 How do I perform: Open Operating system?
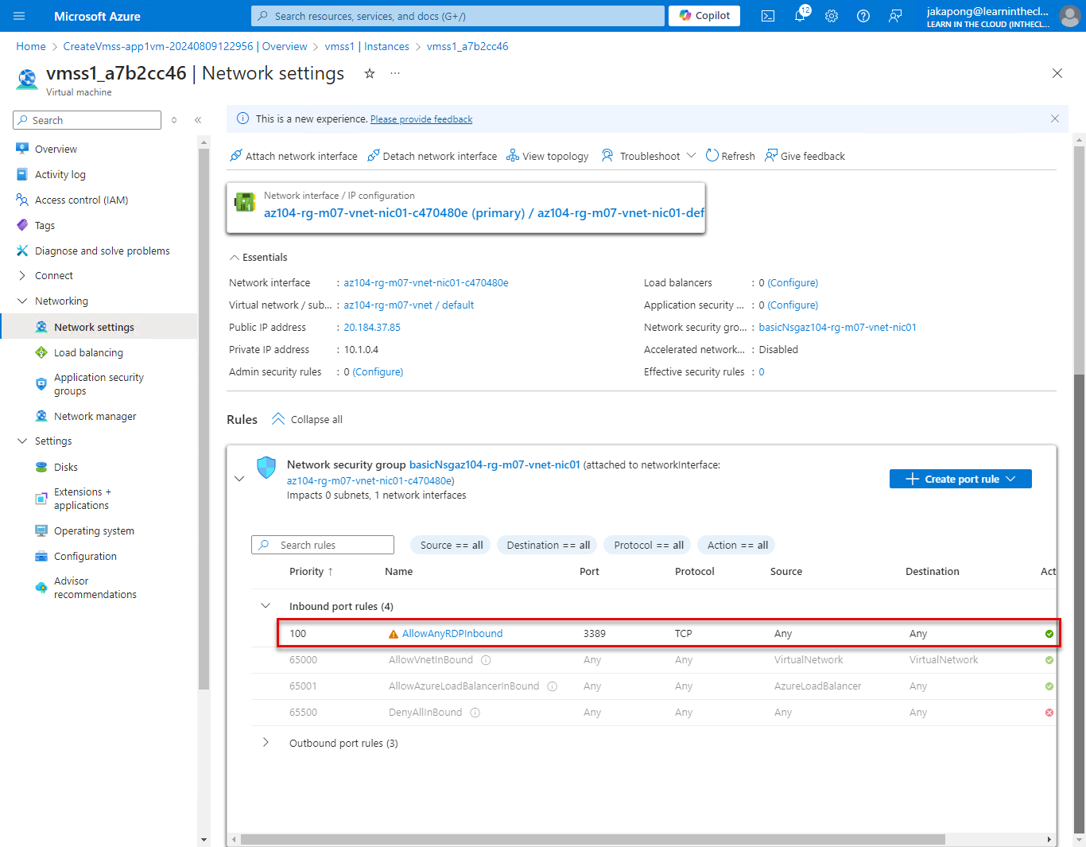[94, 530]
